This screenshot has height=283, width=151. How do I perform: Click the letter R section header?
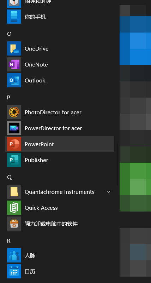(8, 241)
